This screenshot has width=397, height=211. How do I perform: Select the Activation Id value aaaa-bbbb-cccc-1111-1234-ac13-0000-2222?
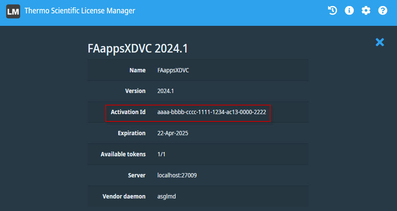pos(212,112)
